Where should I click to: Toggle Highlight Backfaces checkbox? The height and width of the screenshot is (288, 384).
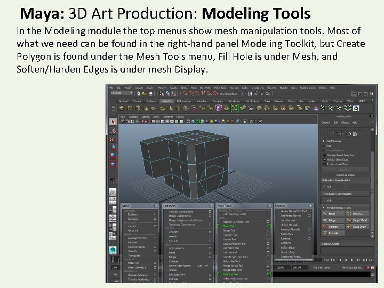tap(324, 159)
